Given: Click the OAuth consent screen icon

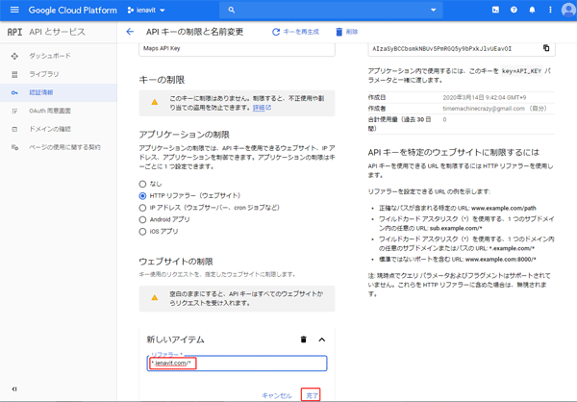Looking at the screenshot, I should (14, 111).
